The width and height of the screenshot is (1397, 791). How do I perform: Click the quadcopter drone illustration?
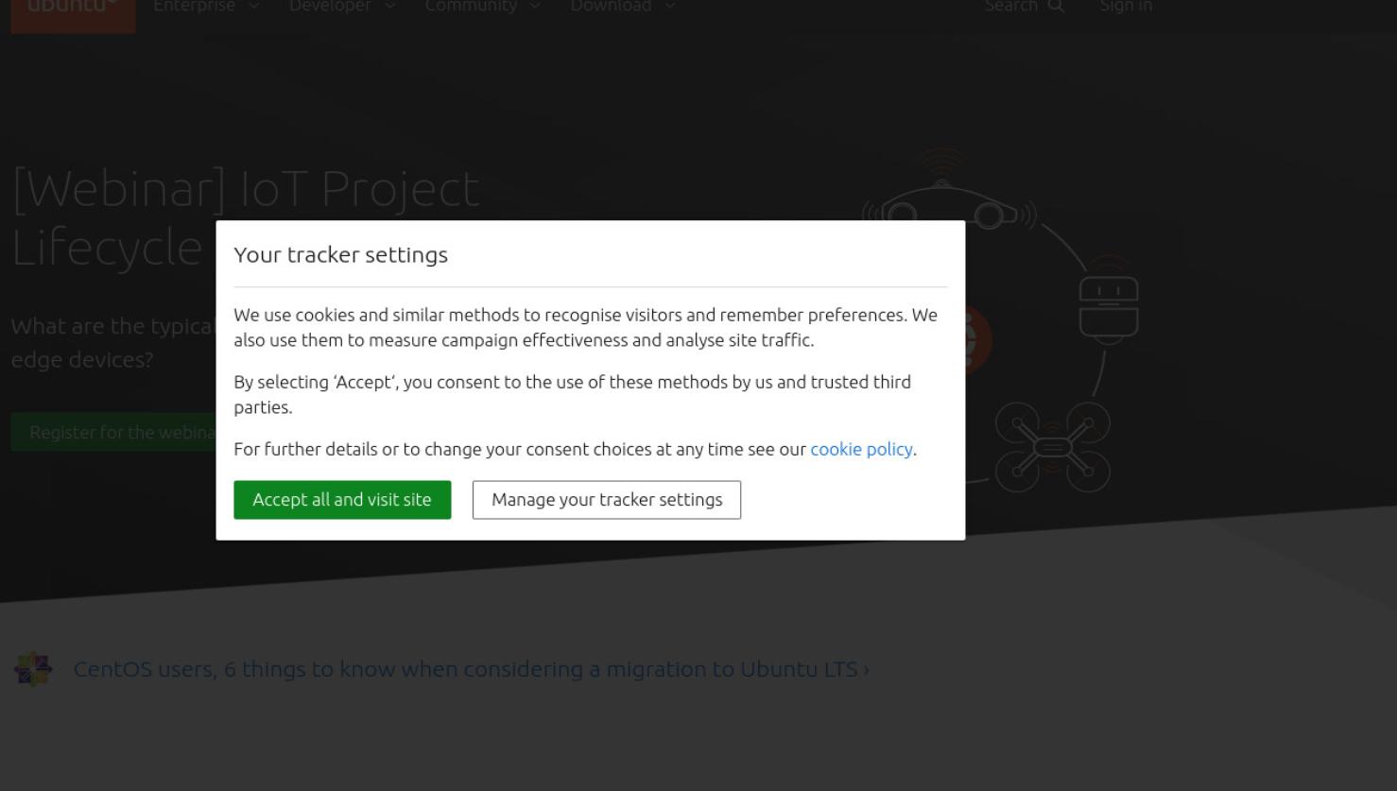[x=1052, y=447]
